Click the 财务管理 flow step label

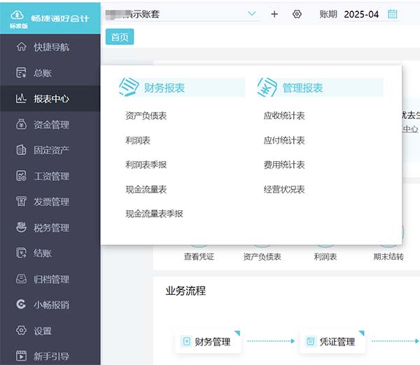coord(212,342)
